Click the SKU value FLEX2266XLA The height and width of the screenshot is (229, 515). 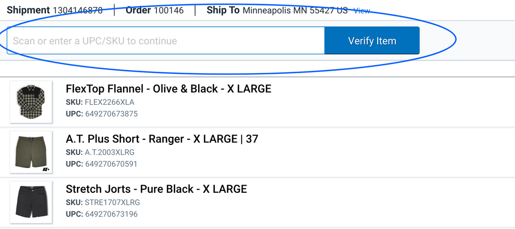[109, 102]
